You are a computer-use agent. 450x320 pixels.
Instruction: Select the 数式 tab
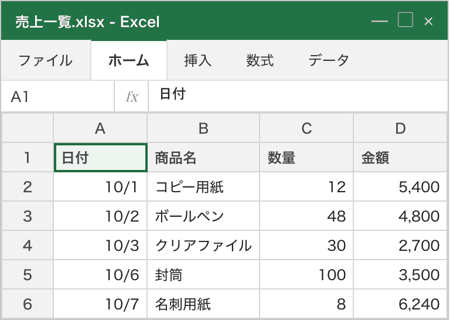[x=260, y=60]
